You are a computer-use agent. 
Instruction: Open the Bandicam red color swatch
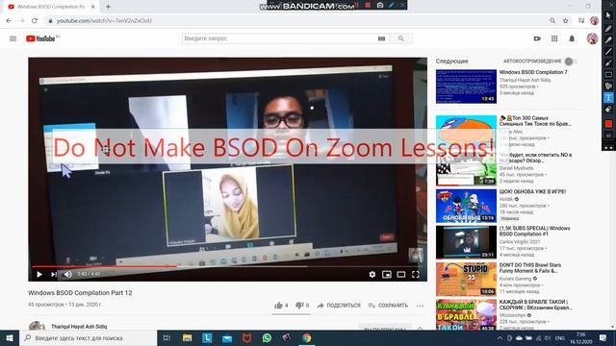(608, 124)
